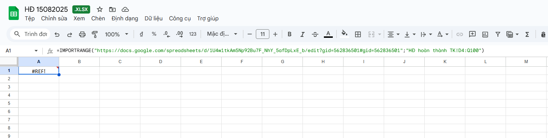Open the horizontal align dropdown
Screen dimensions: 548x138
(393, 34)
